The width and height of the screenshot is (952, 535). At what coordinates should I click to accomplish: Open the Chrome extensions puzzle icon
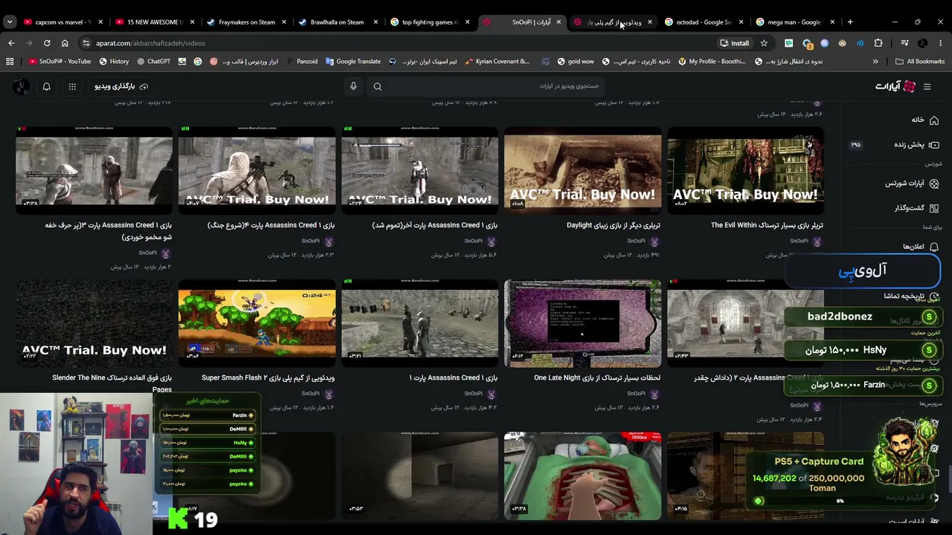(878, 43)
